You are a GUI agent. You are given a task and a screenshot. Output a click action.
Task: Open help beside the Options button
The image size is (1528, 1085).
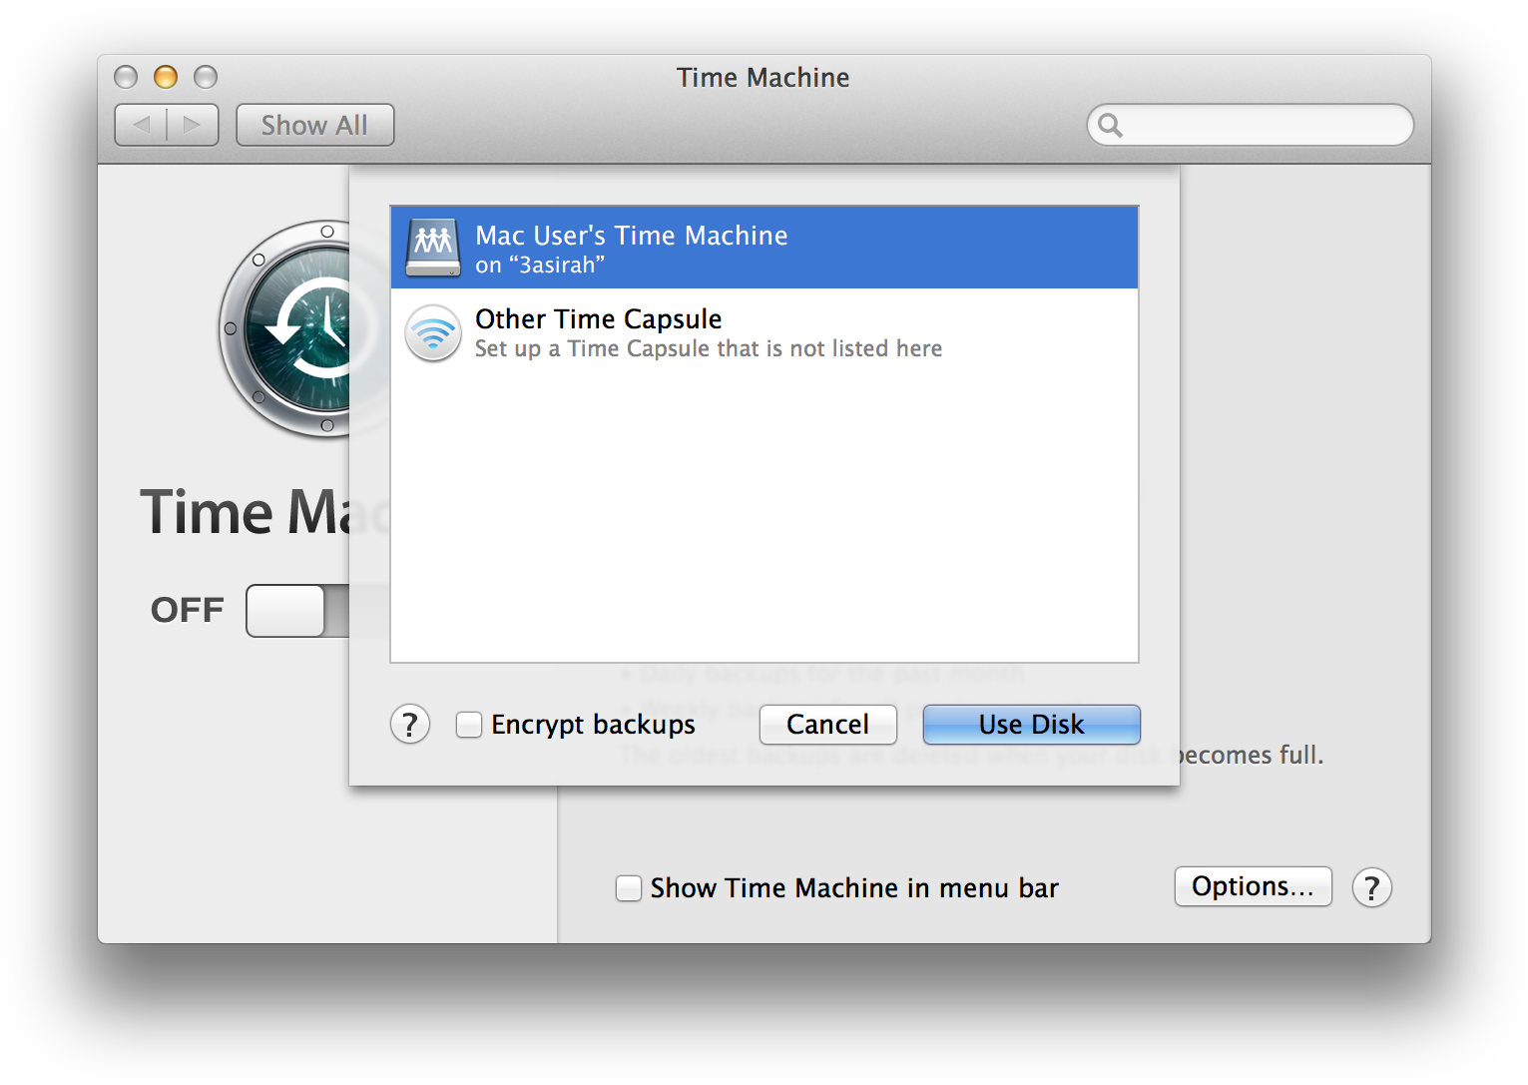tap(1371, 887)
